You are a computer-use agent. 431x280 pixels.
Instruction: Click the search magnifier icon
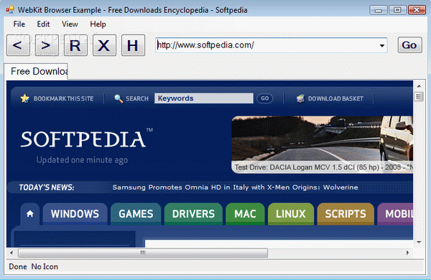[x=119, y=98]
